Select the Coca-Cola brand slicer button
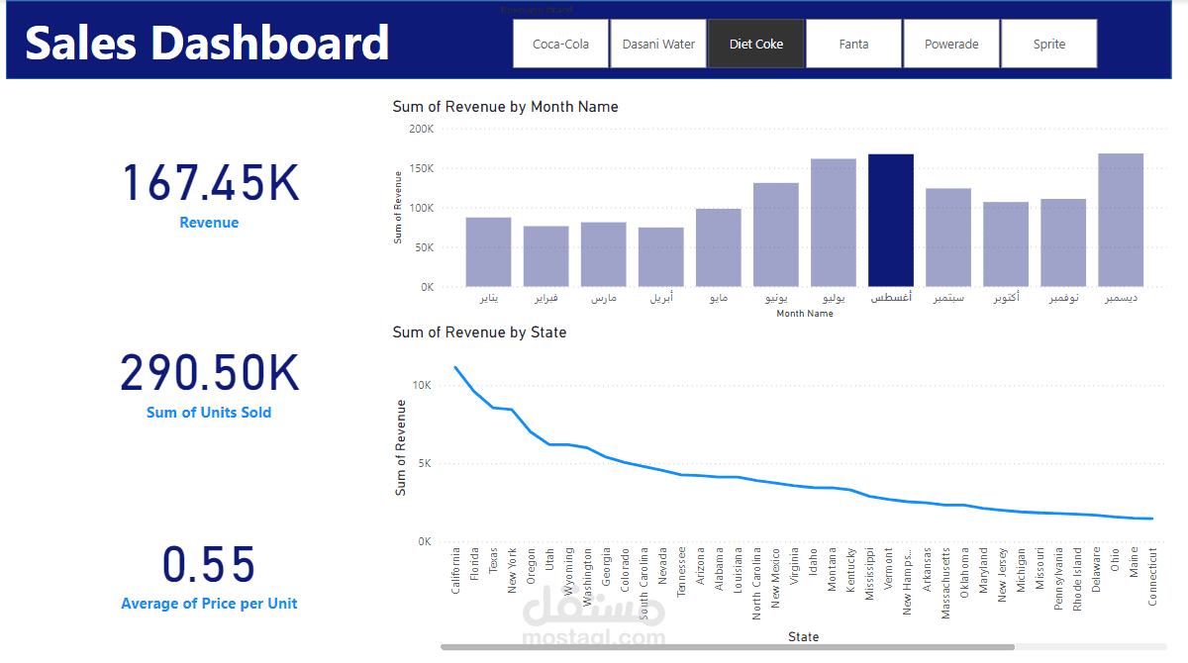The image size is (1188, 663). (560, 44)
